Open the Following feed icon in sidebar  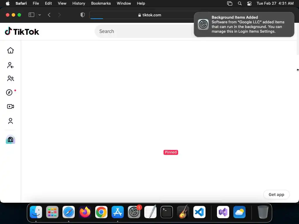(x=11, y=65)
